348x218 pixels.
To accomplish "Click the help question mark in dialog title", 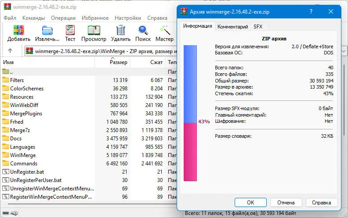I will coord(311,11).
